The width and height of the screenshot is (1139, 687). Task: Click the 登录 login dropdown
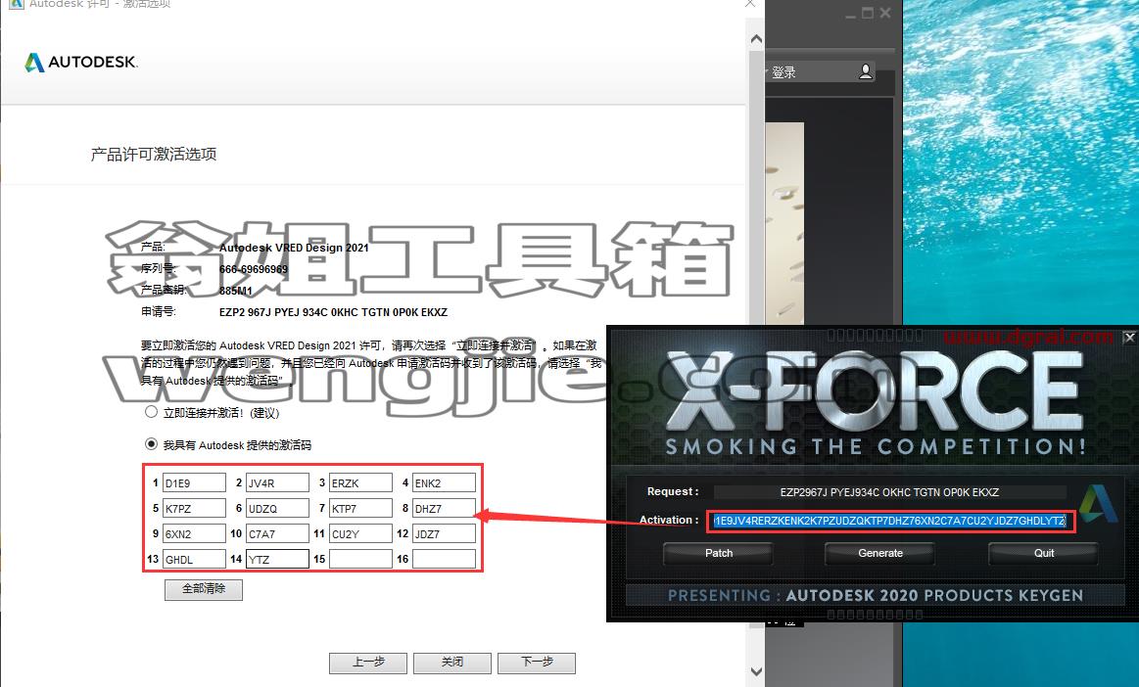(811, 71)
